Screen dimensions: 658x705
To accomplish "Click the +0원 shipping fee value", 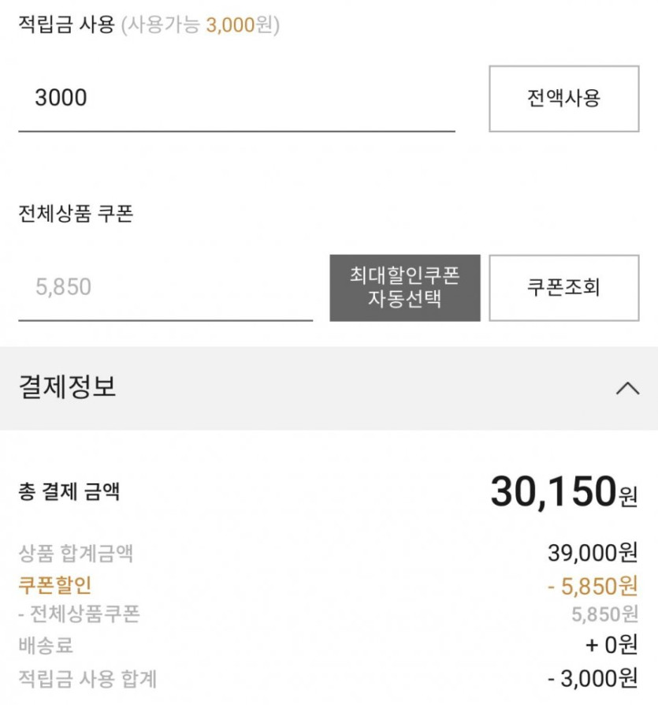I will pyautogui.click(x=611, y=645).
